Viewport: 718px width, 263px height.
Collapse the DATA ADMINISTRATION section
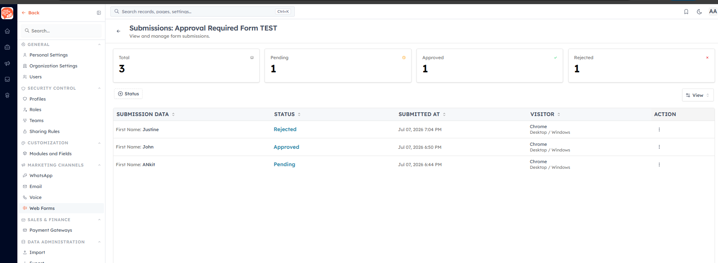pos(99,242)
